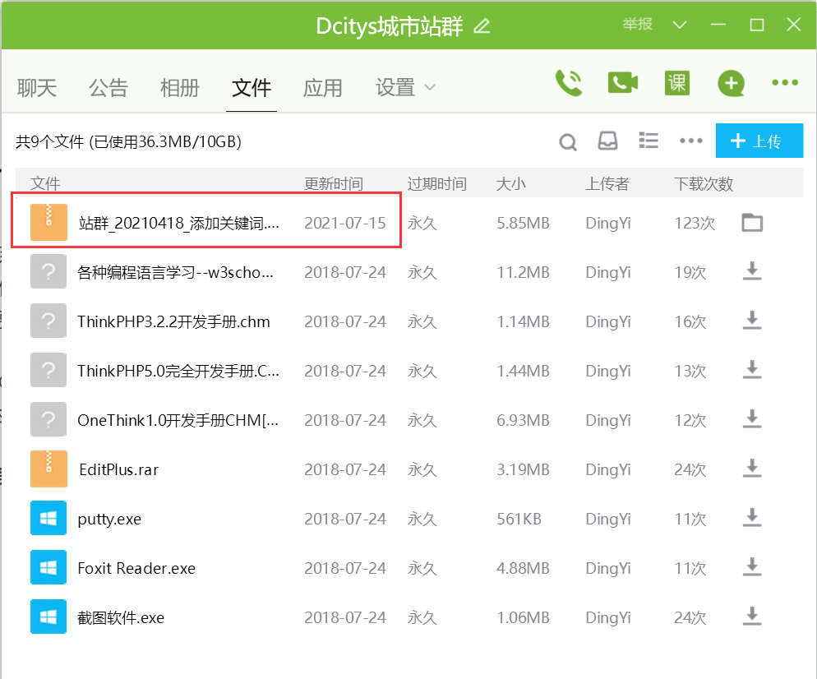The height and width of the screenshot is (679, 817).
Task: Open the inbox tray icon
Action: click(607, 141)
